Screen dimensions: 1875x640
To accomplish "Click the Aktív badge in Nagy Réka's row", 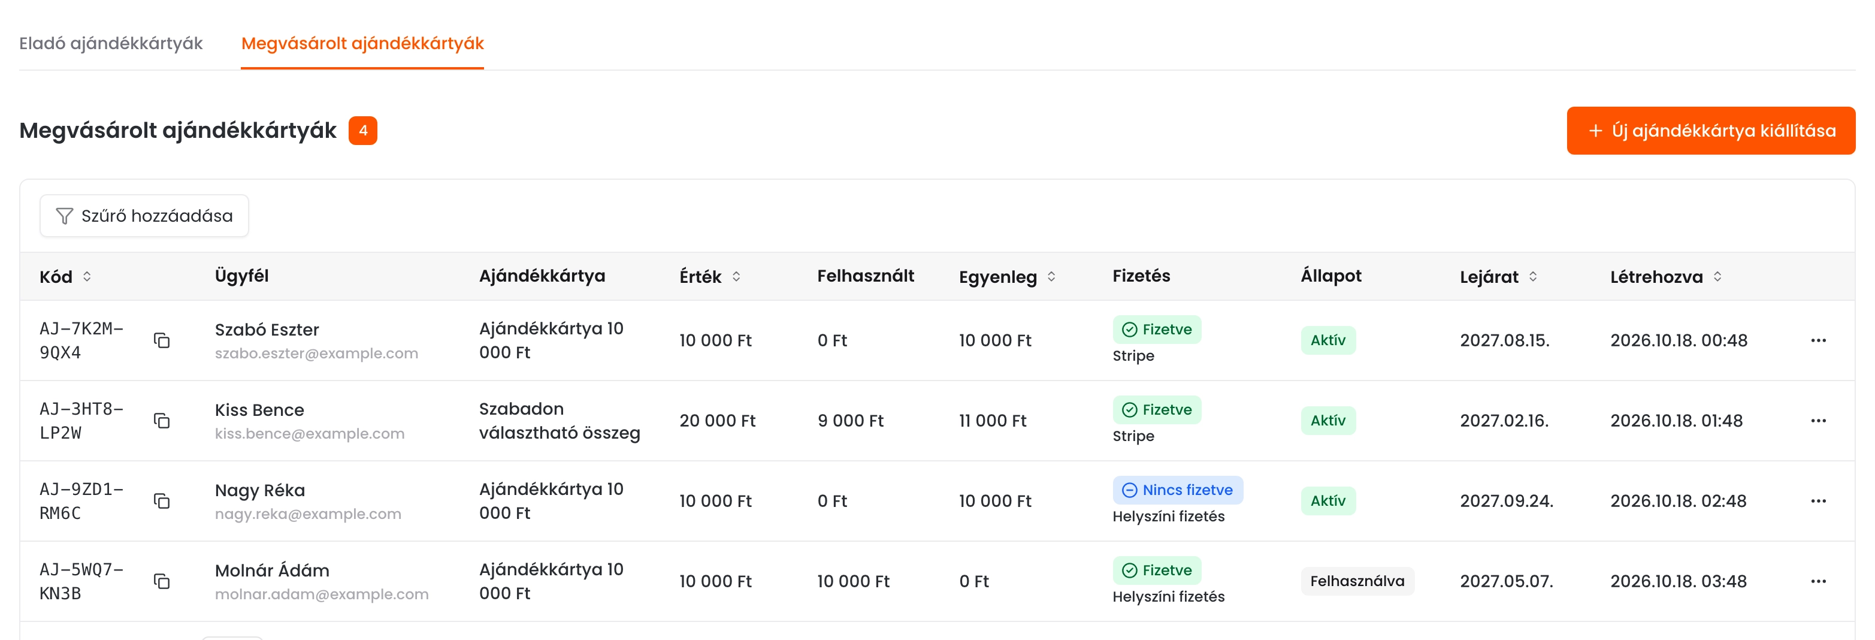I will coord(1327,501).
